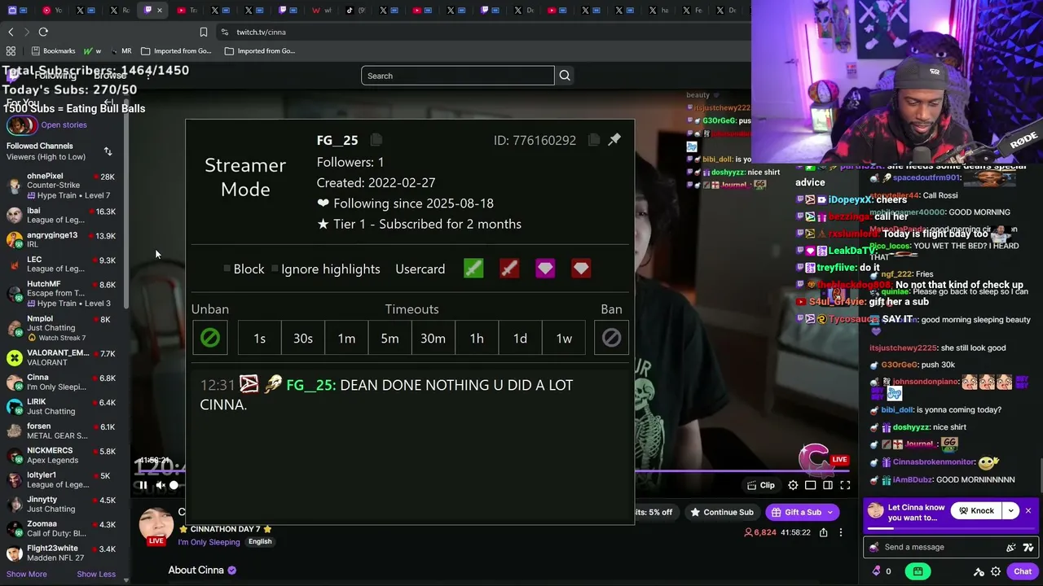Click the Continue Sub button
Viewport: 1043px width, 586px height.
coord(721,512)
